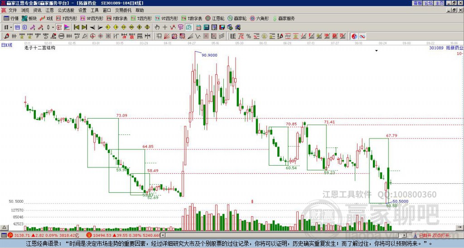Click the 73.09 resistance level label
The image size is (464, 248).
121,115
